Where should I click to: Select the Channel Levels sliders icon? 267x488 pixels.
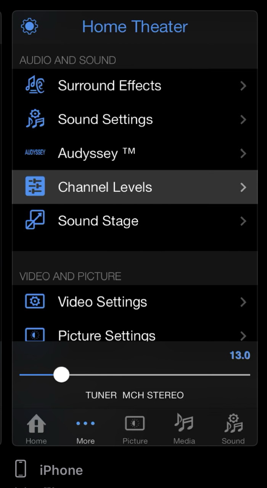(x=35, y=186)
